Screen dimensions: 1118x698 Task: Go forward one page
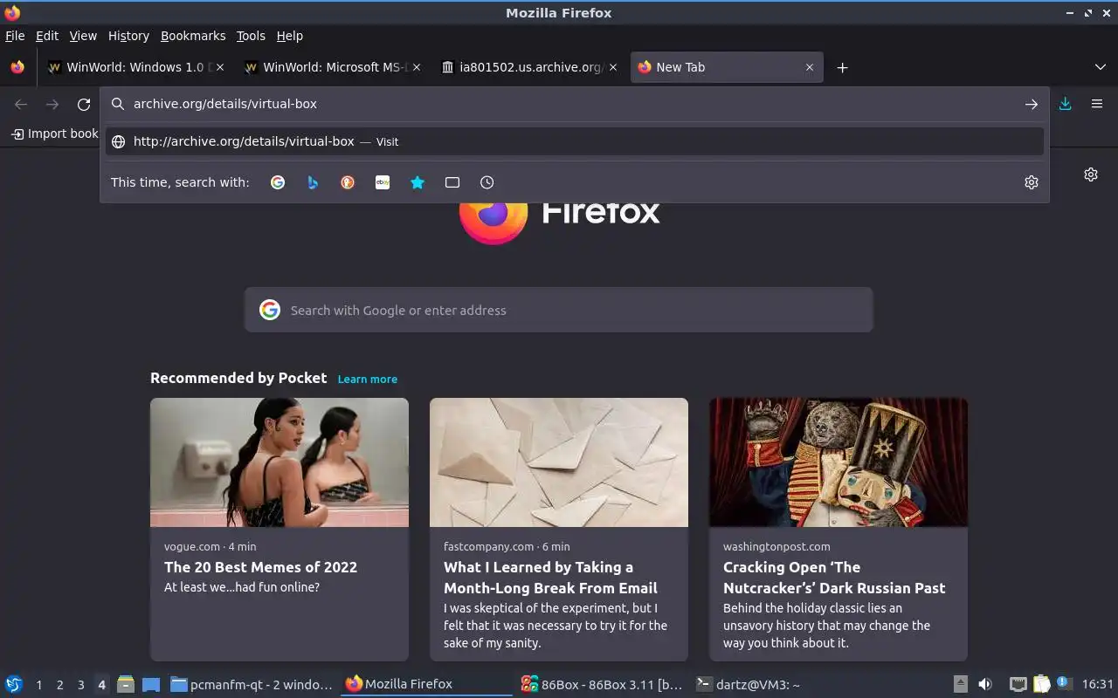point(52,105)
